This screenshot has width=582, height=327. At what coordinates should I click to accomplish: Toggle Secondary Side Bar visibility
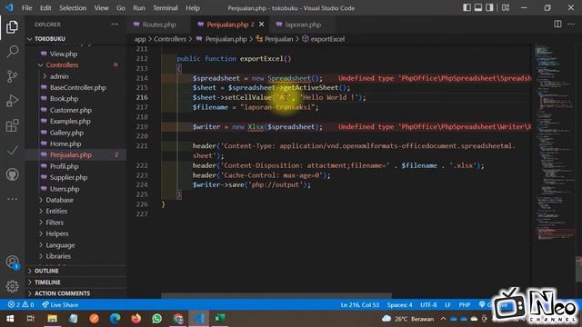tap(489, 7)
